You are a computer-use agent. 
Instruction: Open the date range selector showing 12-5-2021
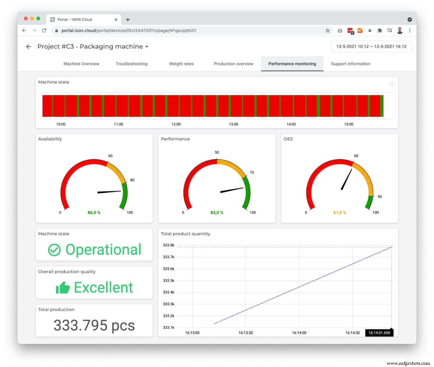[x=371, y=46]
